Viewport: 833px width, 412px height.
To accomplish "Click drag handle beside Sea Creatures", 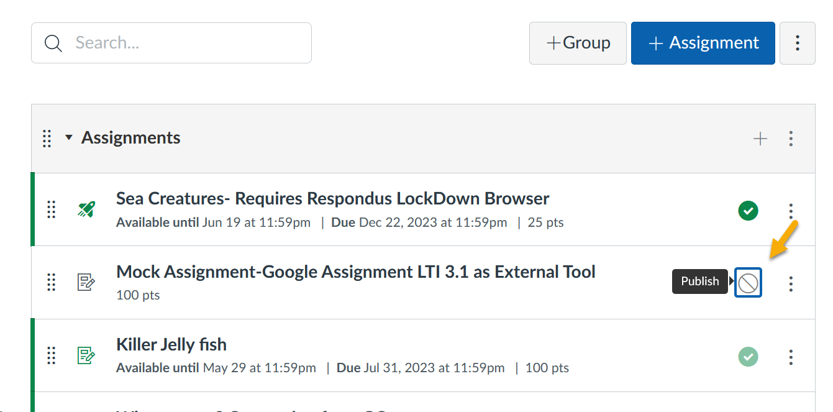I will [x=52, y=209].
